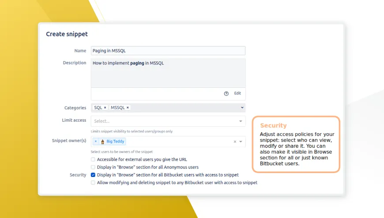The image size is (384, 218).
Task: Remove Big Teddy from snippet owners
Action: [x=96, y=141]
